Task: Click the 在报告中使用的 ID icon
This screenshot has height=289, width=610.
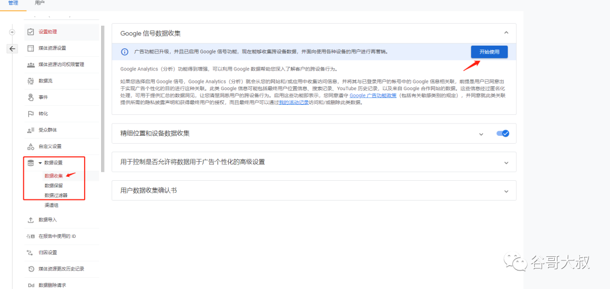Action: click(x=30, y=236)
